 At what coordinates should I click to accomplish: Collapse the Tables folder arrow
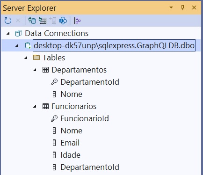point(26,58)
